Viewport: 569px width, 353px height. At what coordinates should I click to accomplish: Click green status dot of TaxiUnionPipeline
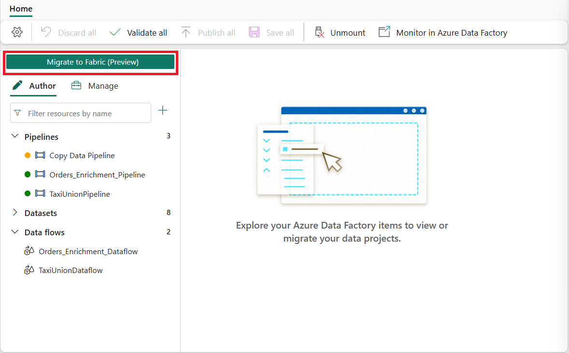[27, 193]
